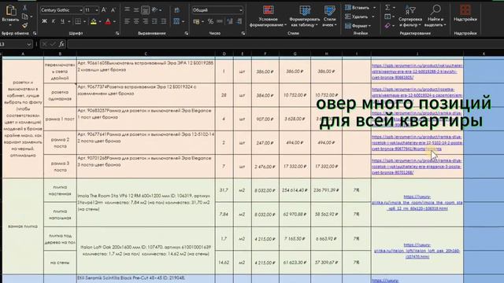Decrease font size with small A icon
The width and height of the screenshot is (504, 283).
pos(113,10)
